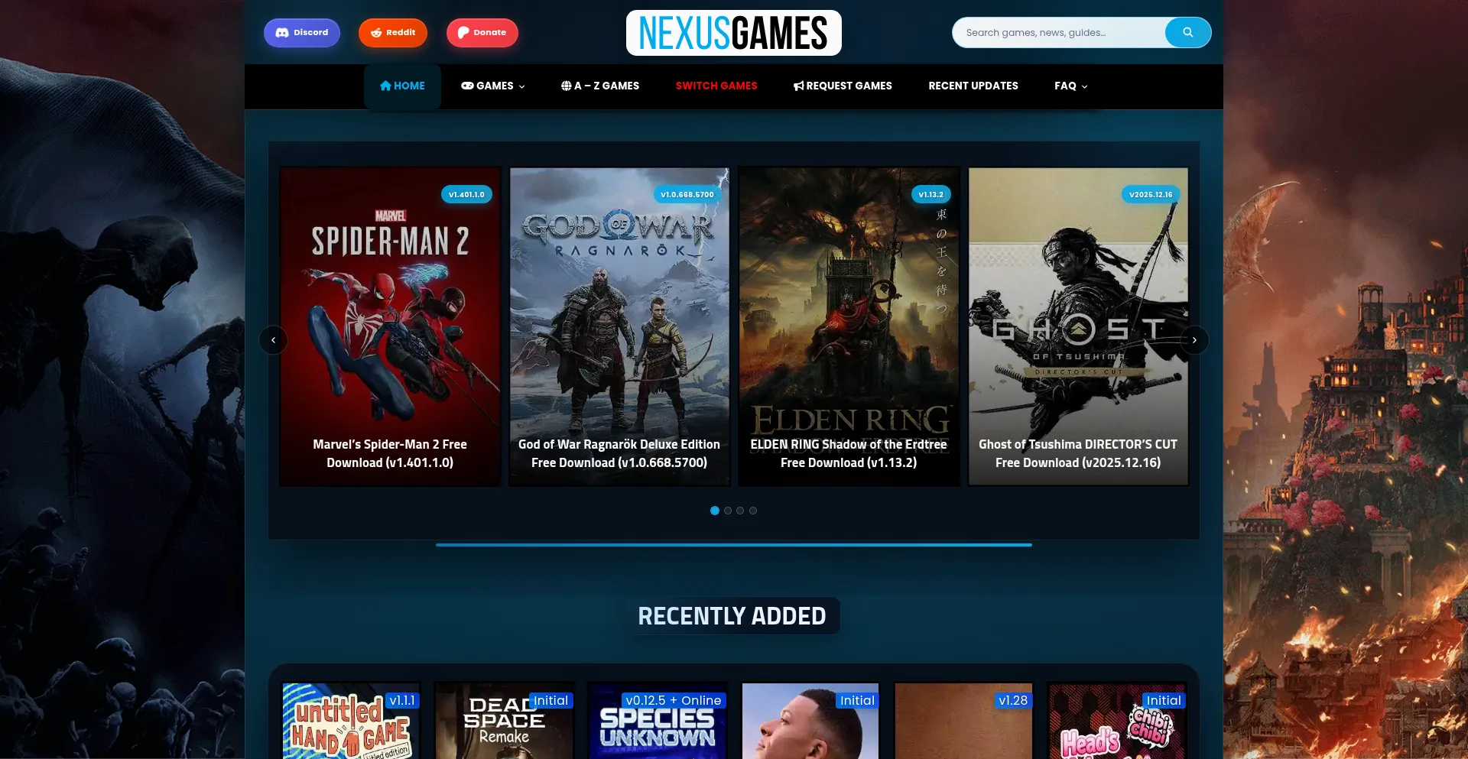
Task: Select the second carousel pagination dot
Action: pyautogui.click(x=728, y=511)
